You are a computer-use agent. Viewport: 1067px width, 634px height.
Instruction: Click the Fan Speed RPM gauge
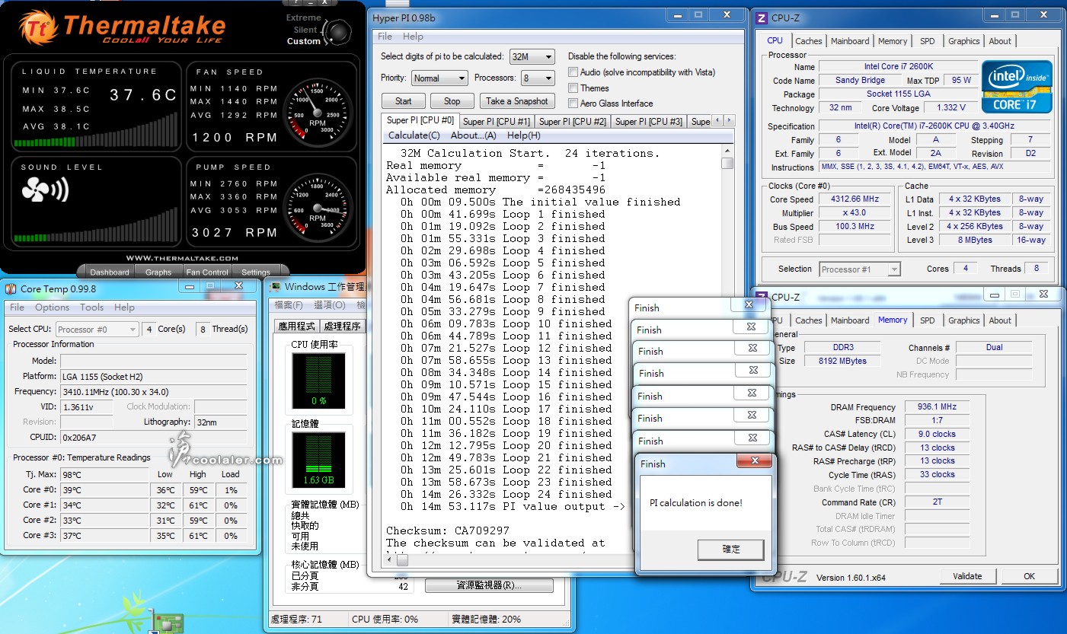[x=317, y=112]
